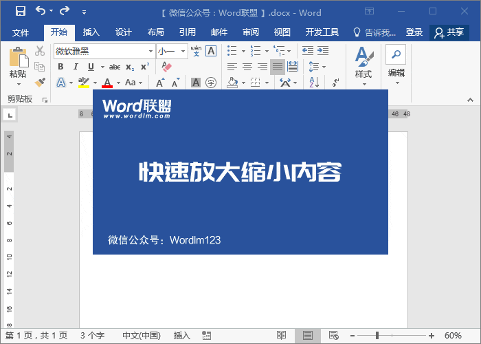Click the 告诉我 search box
The image size is (481, 344).
click(x=374, y=32)
